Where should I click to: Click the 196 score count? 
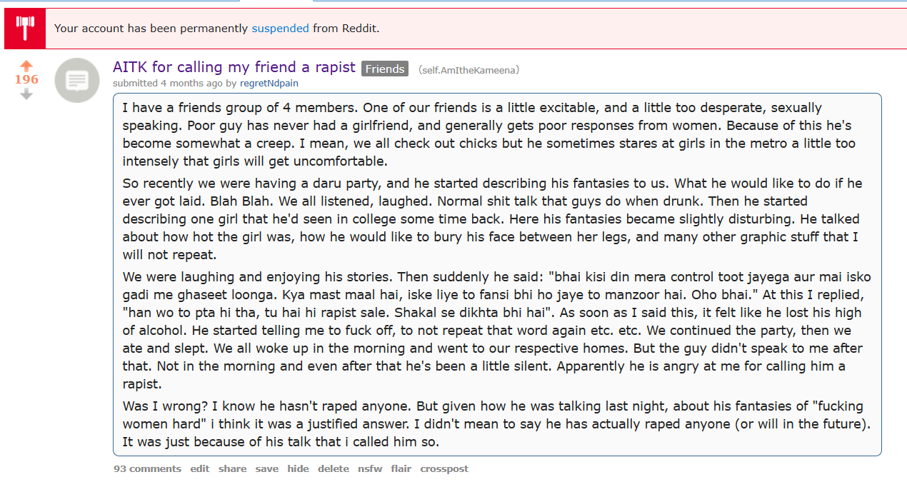(26, 79)
